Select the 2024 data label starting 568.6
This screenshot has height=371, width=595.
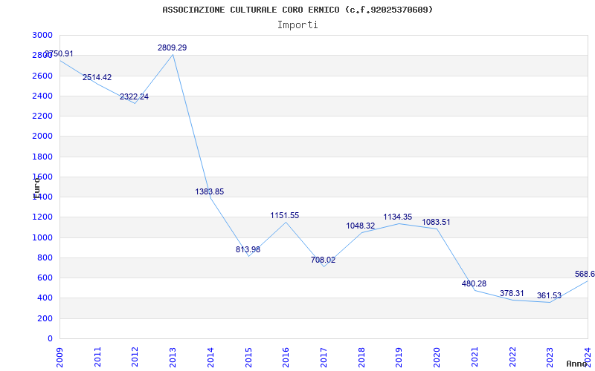coord(585,274)
